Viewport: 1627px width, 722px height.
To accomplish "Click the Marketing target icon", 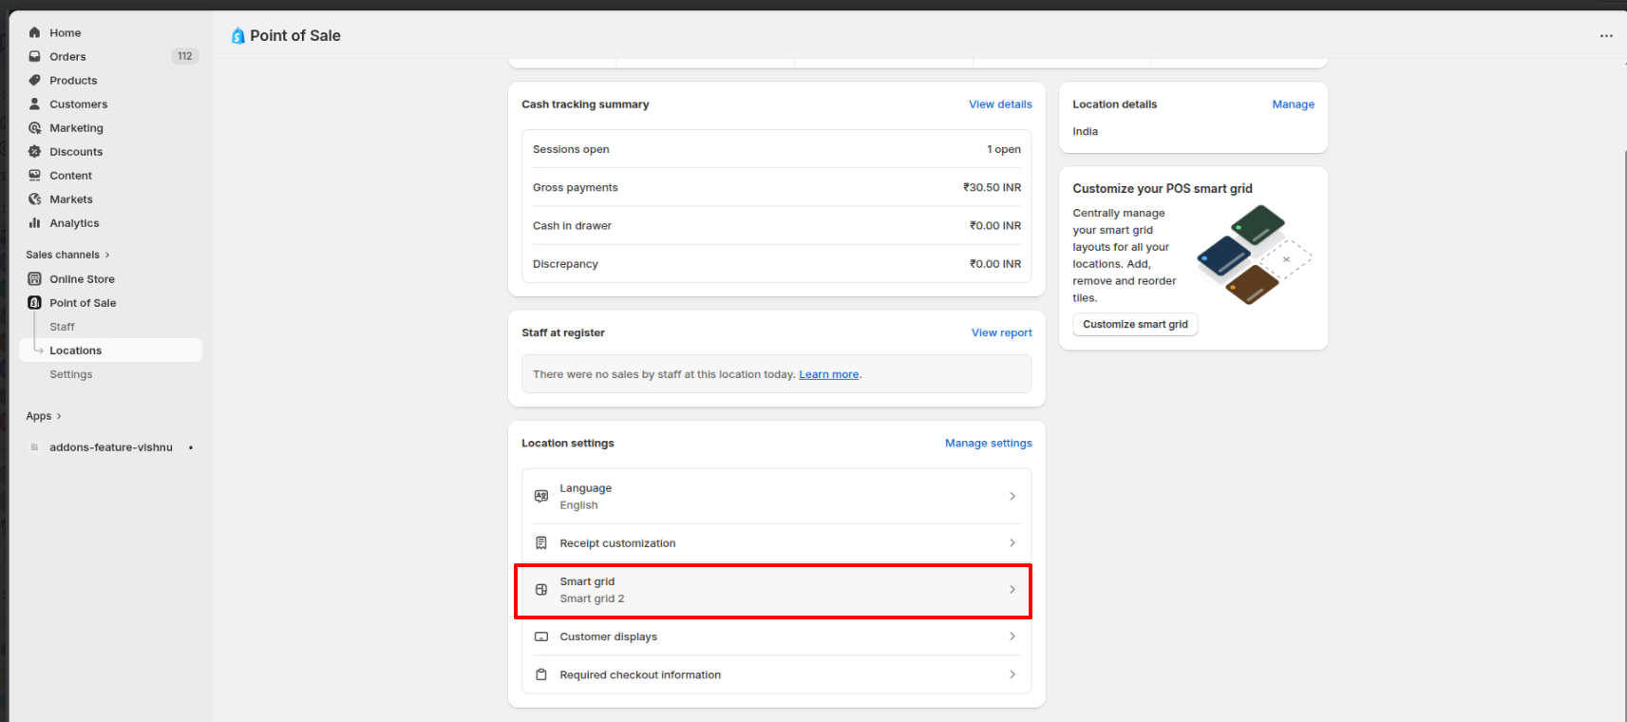I will point(35,127).
